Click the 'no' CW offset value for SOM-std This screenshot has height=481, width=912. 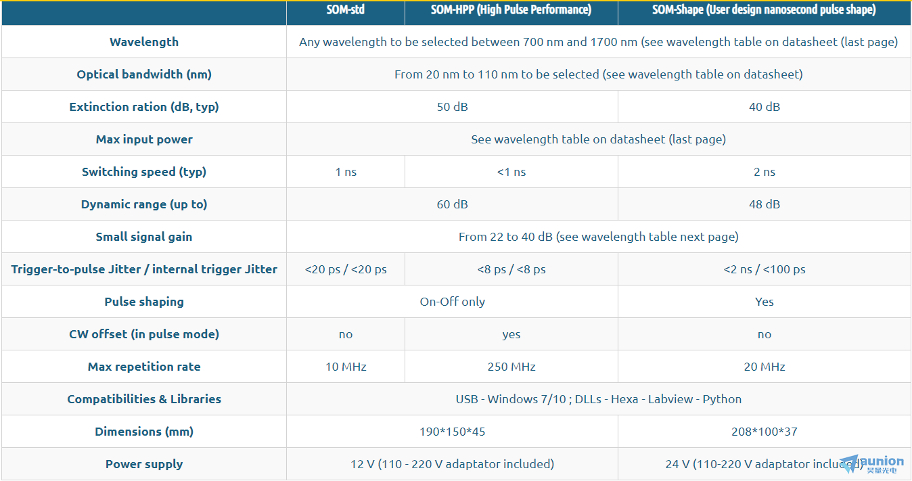(x=346, y=334)
